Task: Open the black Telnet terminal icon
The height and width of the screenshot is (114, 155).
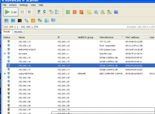Action: pos(20,21)
